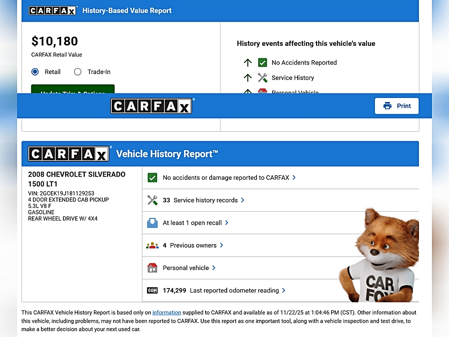Click the Service History tools icon in value events

(x=263, y=78)
